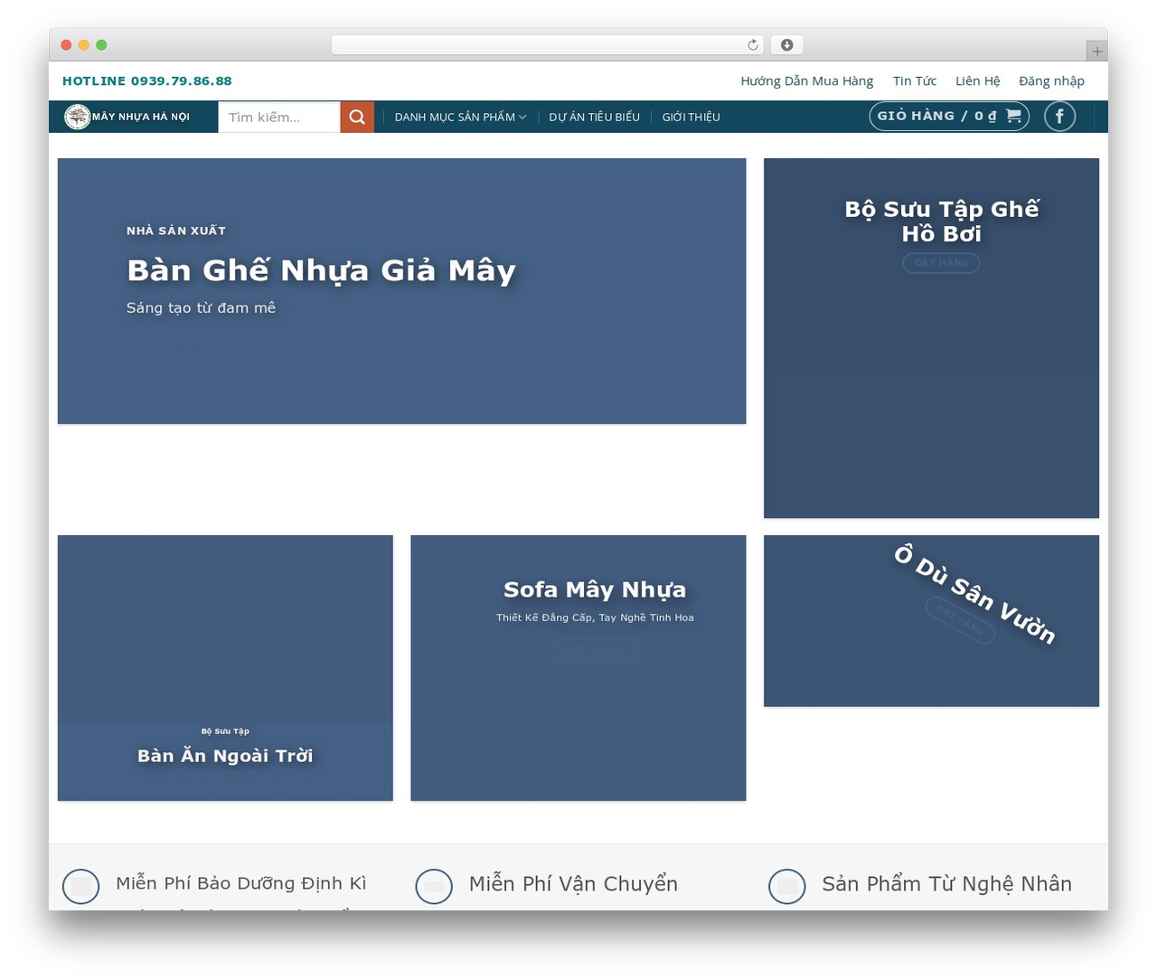Open Sofa Mây Nhựa banner
1157x980 pixels.
(x=578, y=668)
